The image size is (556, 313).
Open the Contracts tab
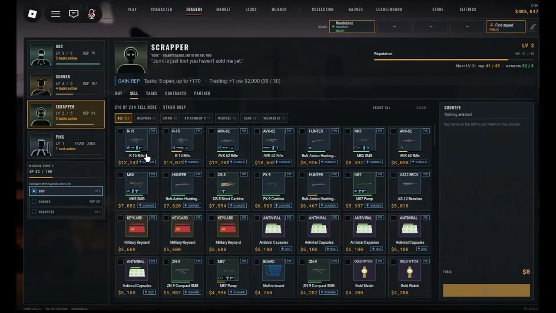pyautogui.click(x=175, y=93)
